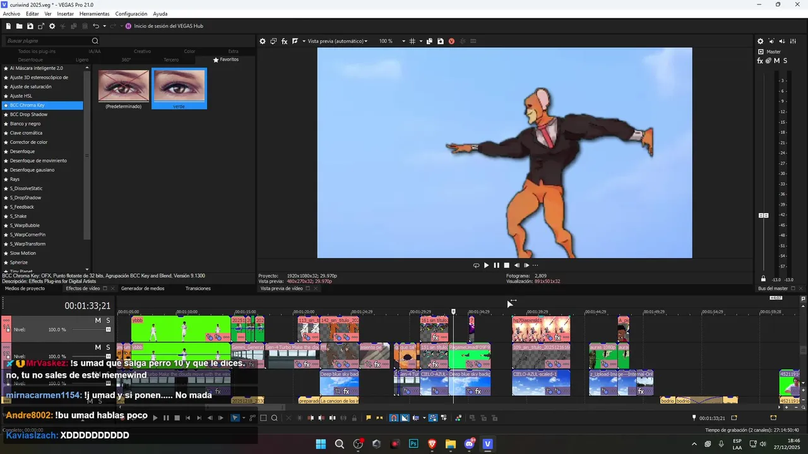Toggle split screen view icon
808x454 pixels.
click(x=295, y=41)
